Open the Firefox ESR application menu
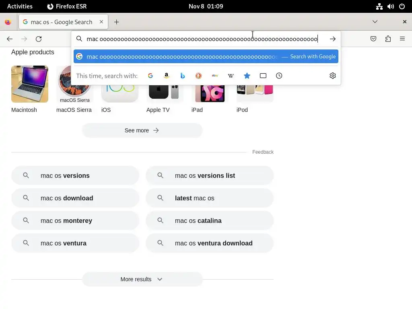The height and width of the screenshot is (309, 412). (67, 6)
